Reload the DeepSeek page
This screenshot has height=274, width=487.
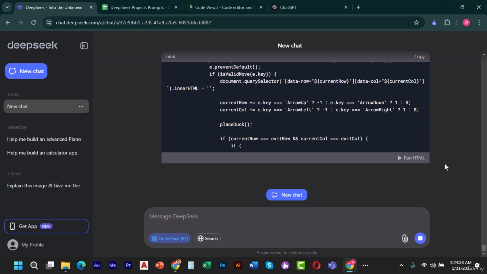click(33, 23)
